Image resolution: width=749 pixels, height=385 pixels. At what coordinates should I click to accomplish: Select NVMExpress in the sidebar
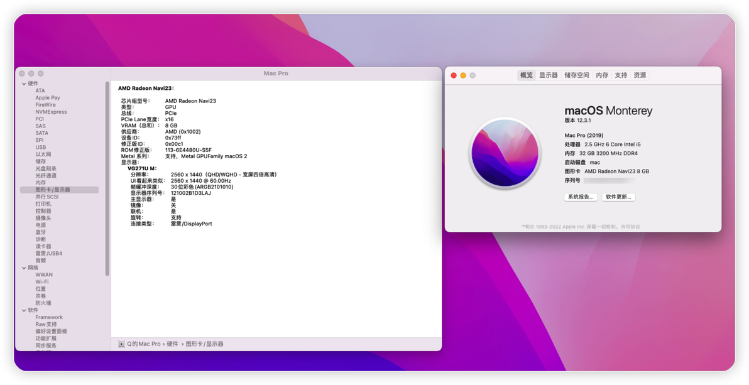coord(51,112)
